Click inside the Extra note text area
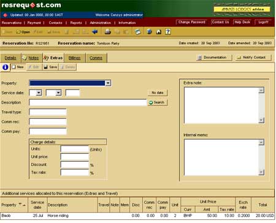Viewport: 276px width, 223px height. tap(221, 105)
